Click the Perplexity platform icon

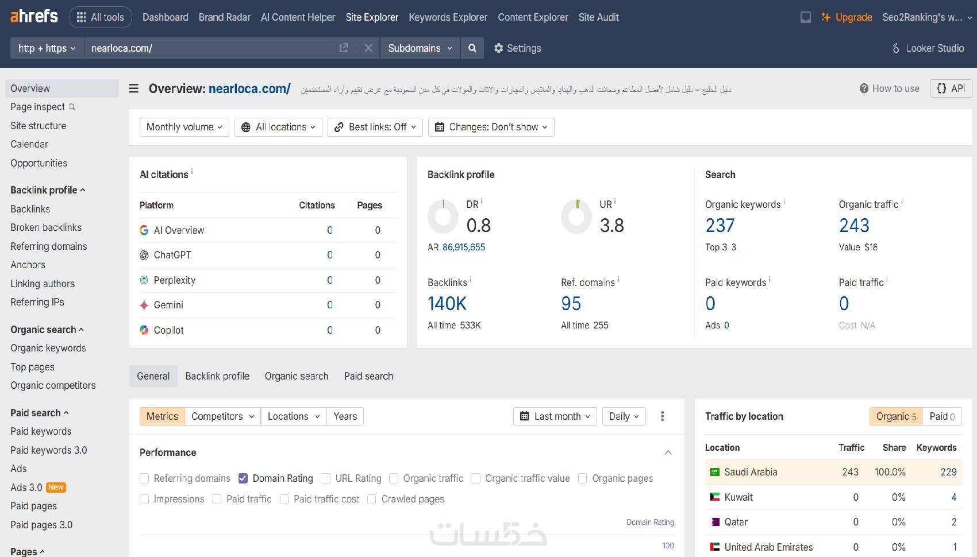pos(144,280)
